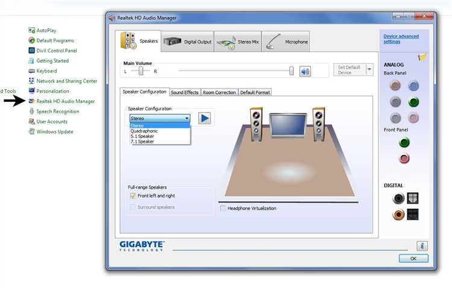
Task: Click the right speaker in room preview
Action: tap(319, 124)
